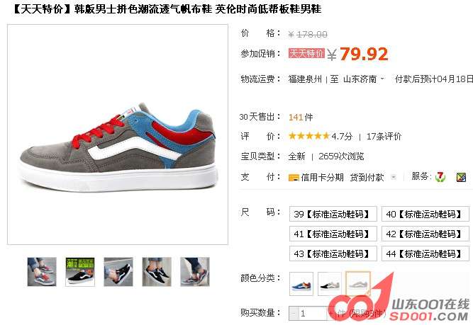Expand the payment options dropdown arrow
The image size is (473, 325).
(394, 177)
